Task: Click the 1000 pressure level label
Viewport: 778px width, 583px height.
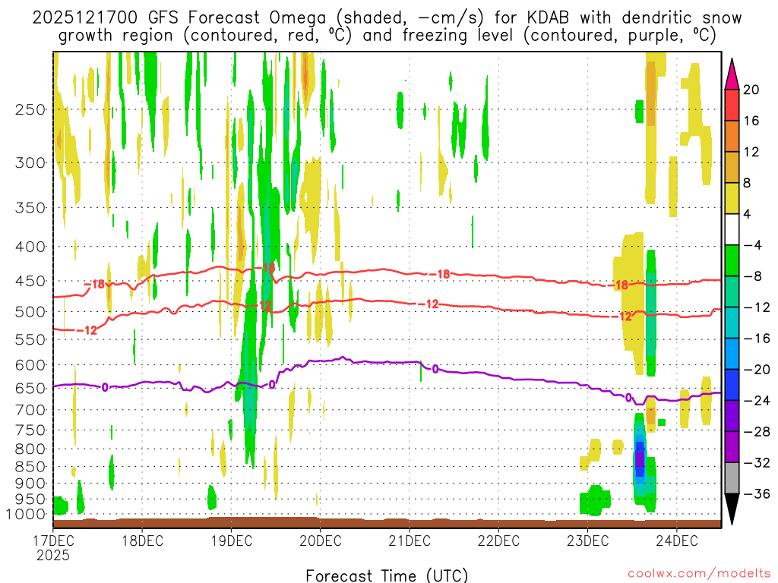Action: click(26, 514)
